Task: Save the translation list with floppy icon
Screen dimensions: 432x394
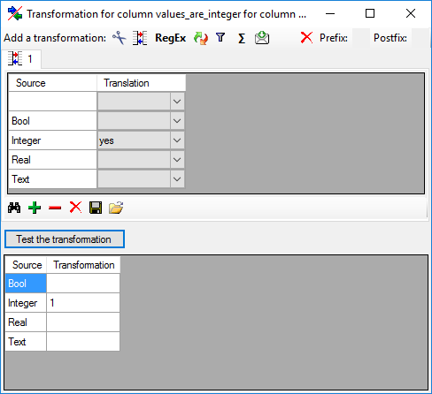Action: 96,208
